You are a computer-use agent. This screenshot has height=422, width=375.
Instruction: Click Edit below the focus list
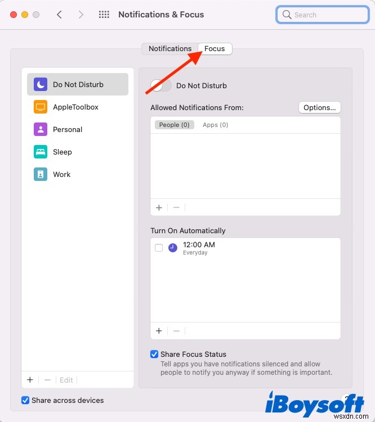click(x=66, y=380)
